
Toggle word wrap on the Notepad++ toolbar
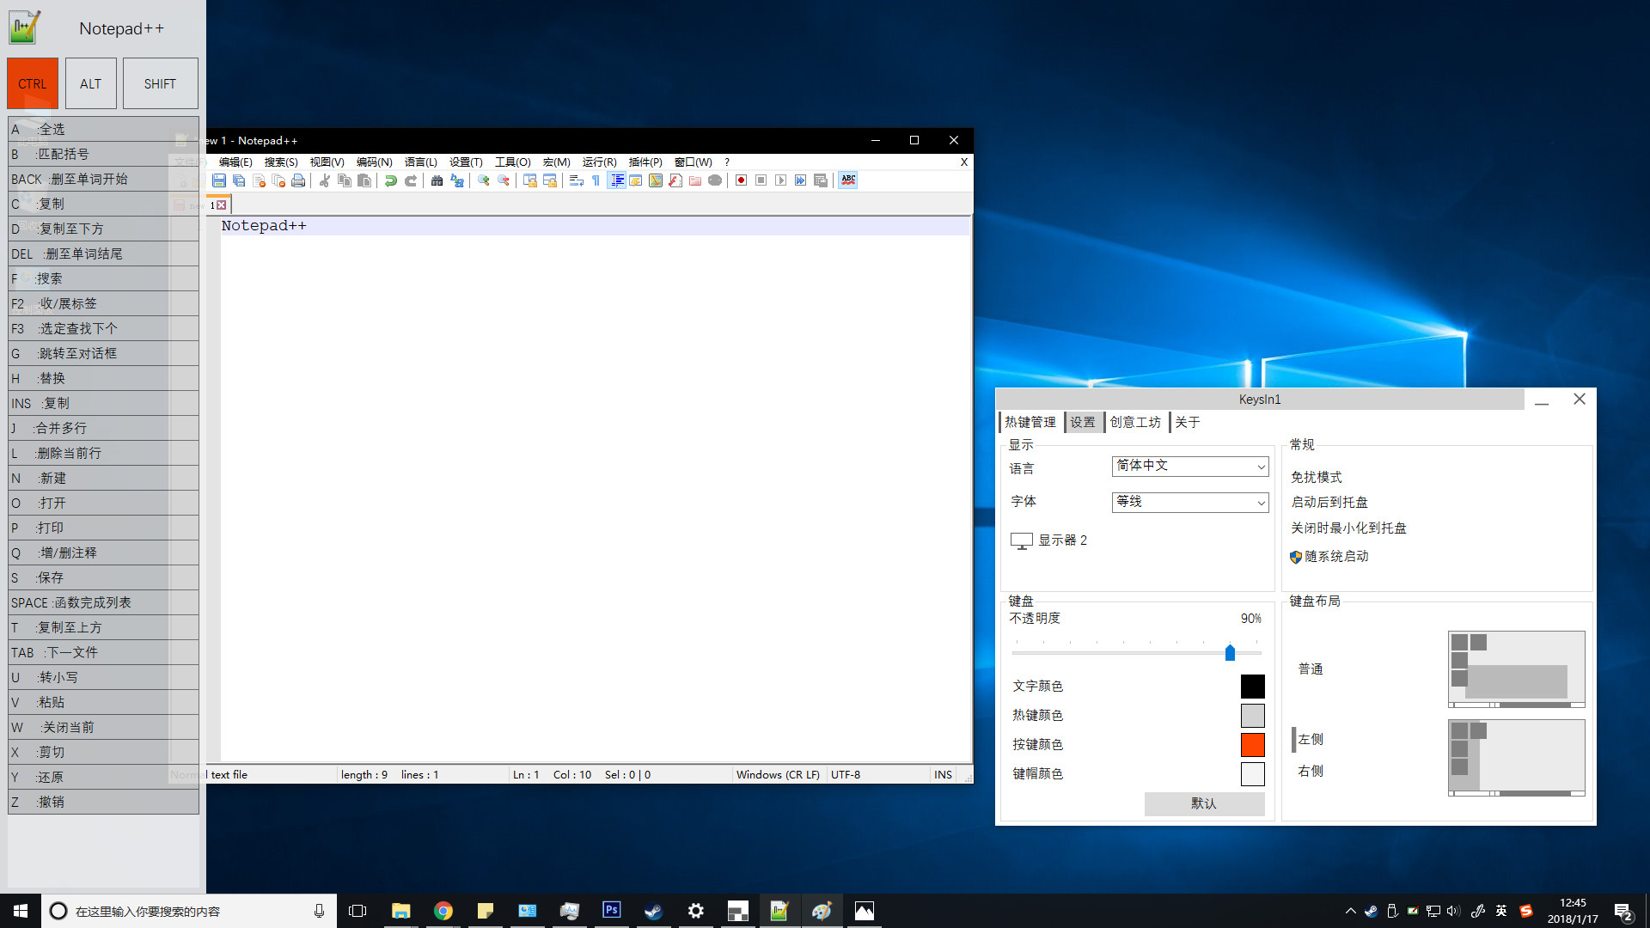click(577, 180)
